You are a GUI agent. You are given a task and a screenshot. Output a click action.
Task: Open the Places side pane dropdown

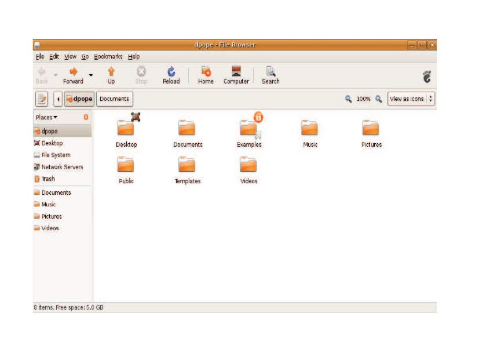46,117
